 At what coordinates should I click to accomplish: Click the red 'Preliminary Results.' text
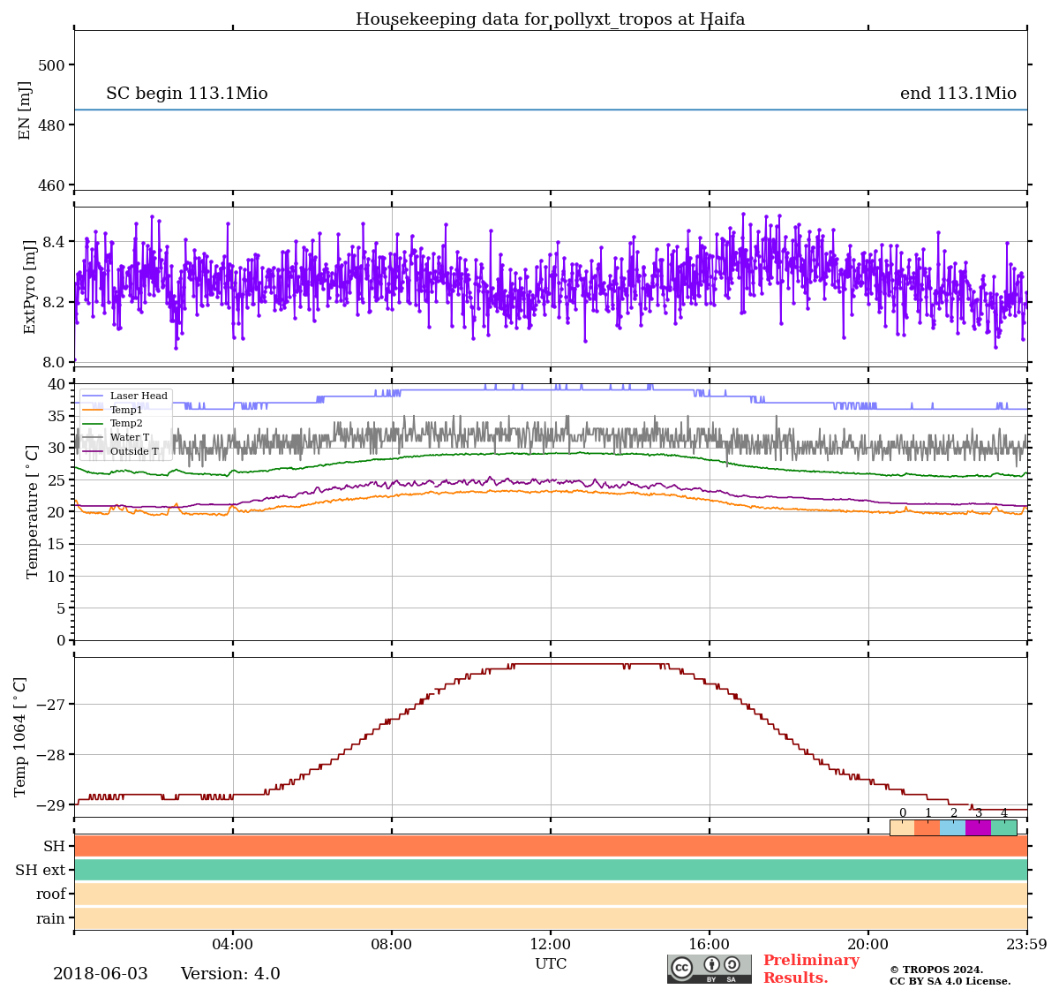(811, 969)
